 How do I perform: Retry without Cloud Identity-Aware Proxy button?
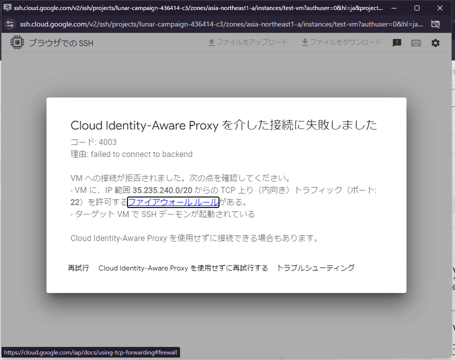pos(183,268)
